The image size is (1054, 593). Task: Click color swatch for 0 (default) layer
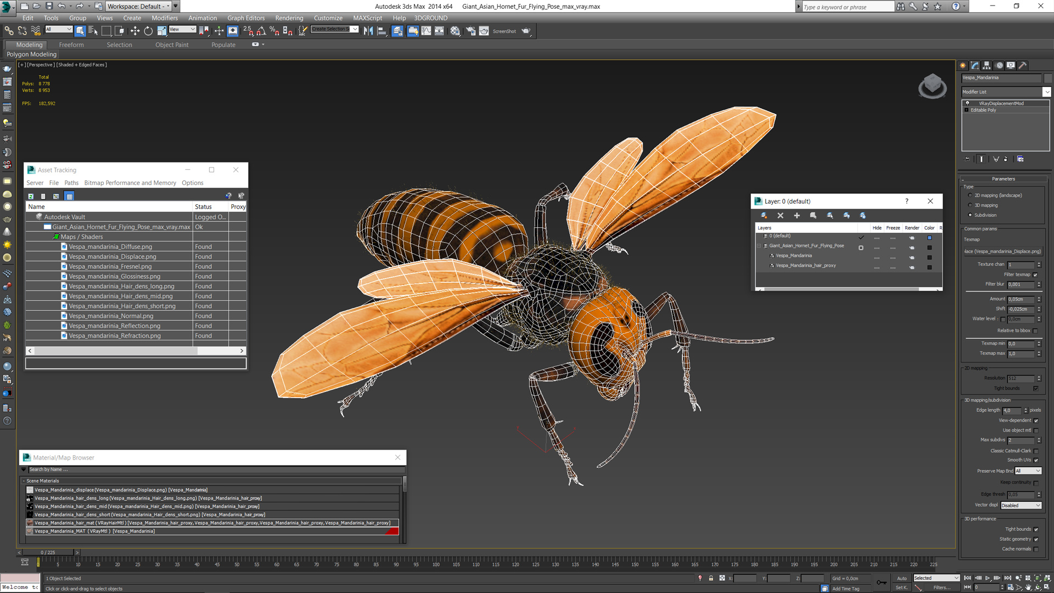[x=929, y=238]
